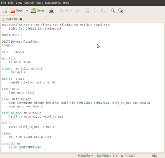
Task: Click the $(MCLIBS) variable reference
Action: pyautogui.click(x=84, y=103)
